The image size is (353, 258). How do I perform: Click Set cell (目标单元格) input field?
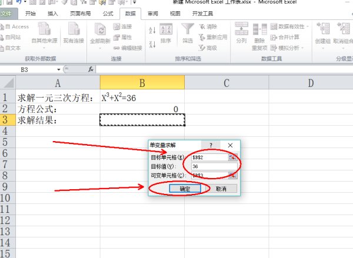(x=210, y=158)
